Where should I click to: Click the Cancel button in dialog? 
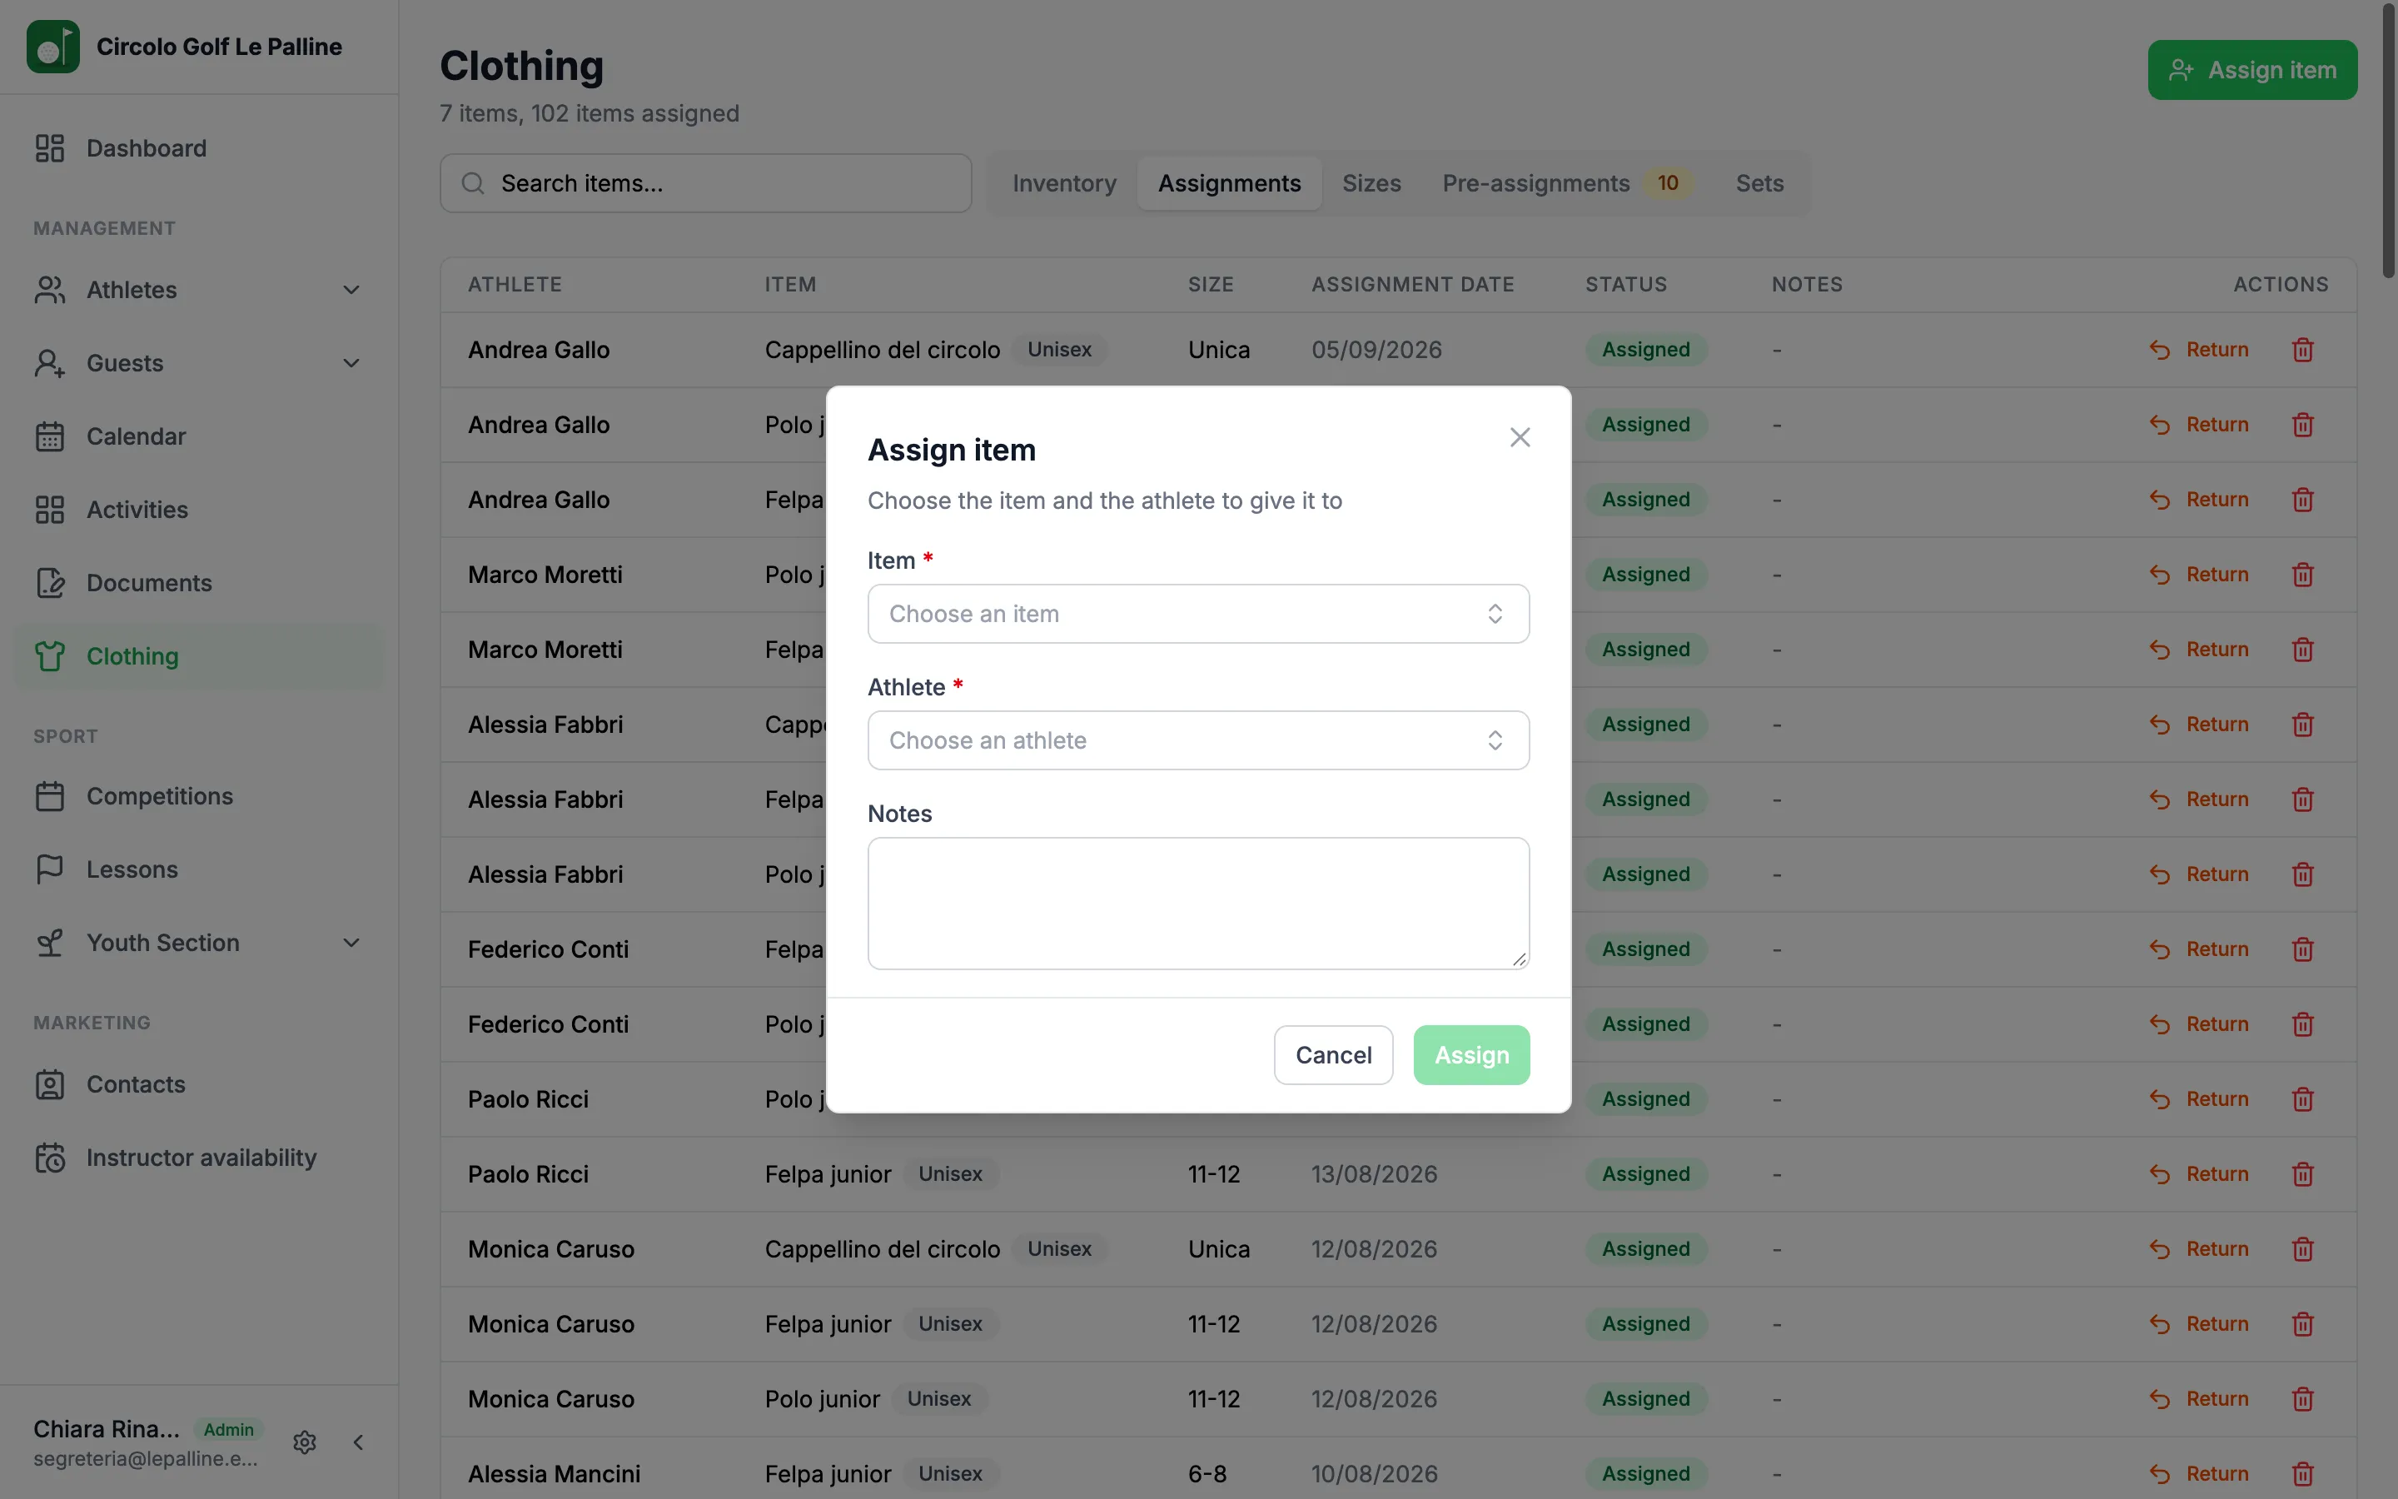point(1333,1055)
